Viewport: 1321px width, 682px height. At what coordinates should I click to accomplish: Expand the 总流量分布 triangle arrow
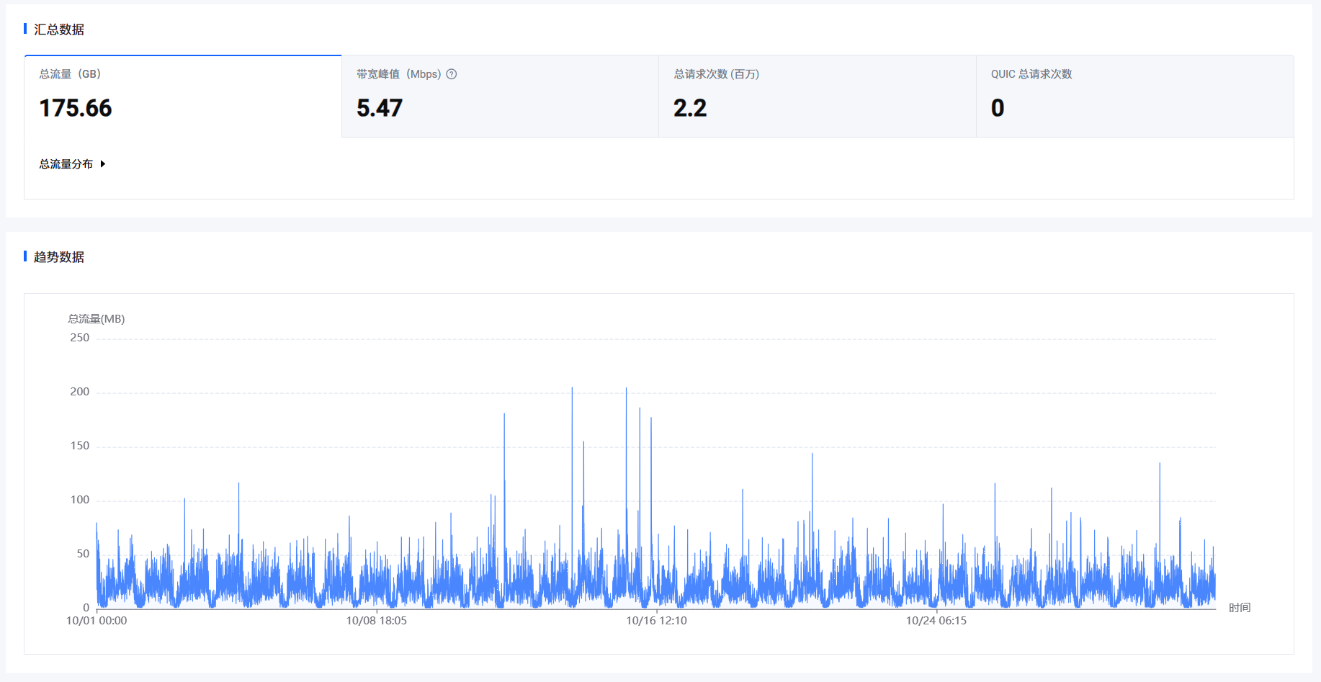pos(103,164)
